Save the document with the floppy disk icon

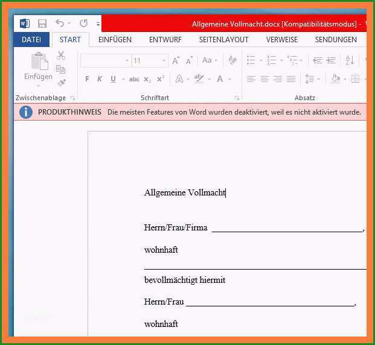[42, 24]
